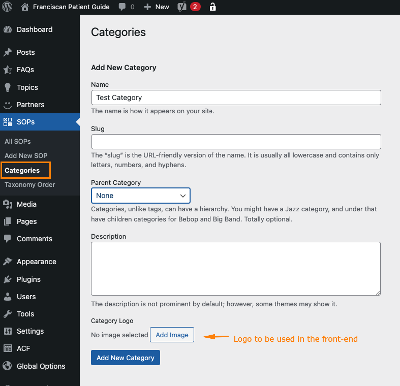Open the Global Options menu label
The image size is (400, 386).
[x=41, y=366]
